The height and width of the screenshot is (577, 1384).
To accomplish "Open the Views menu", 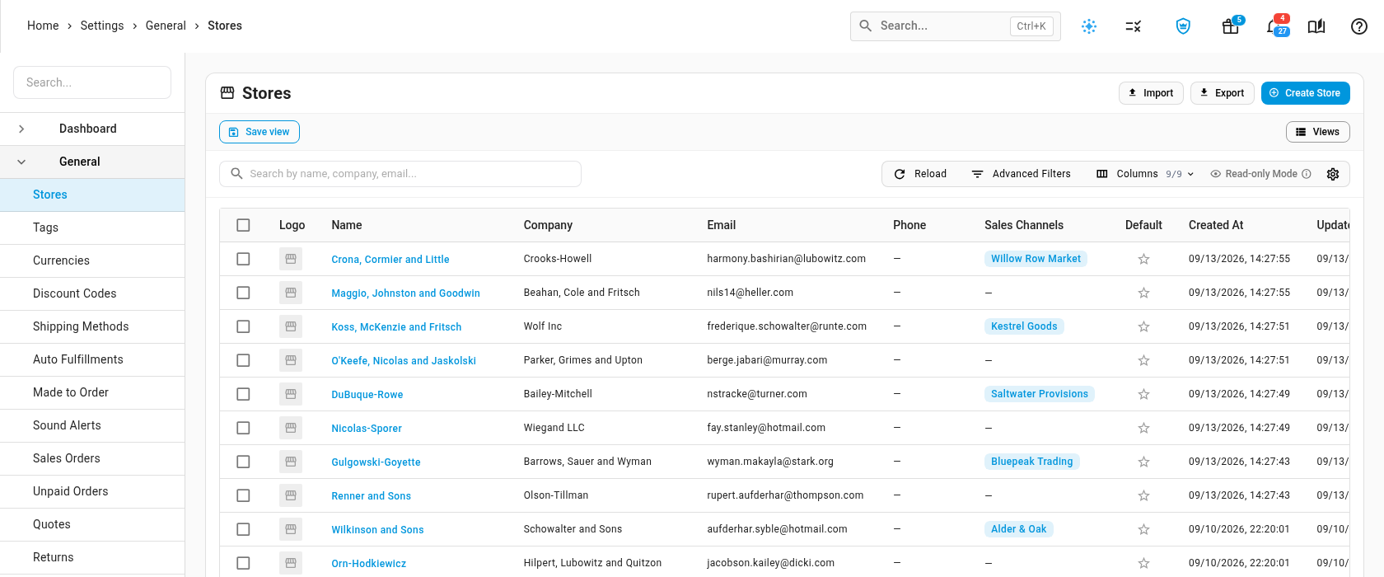I will (1318, 132).
